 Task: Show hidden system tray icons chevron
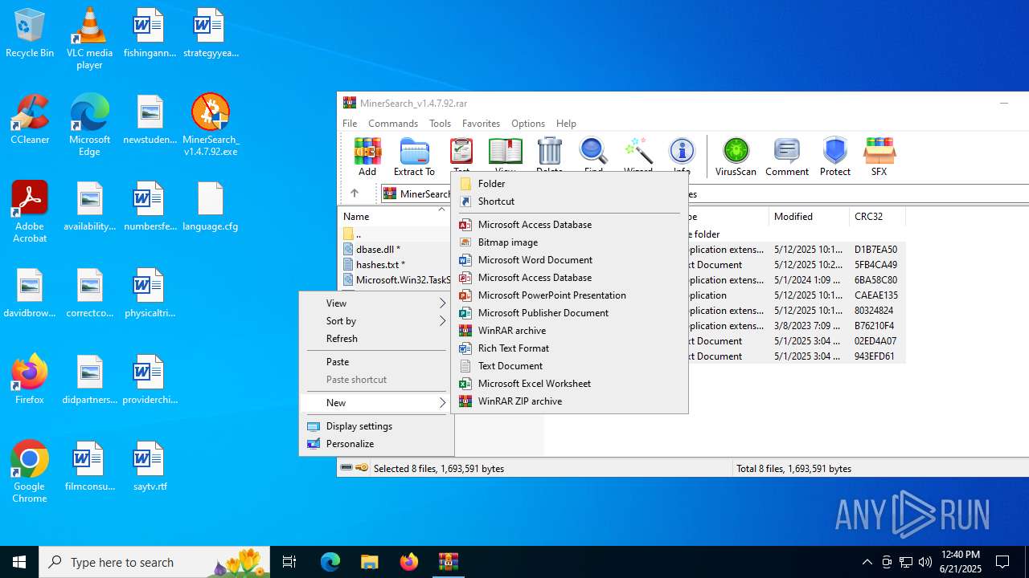pyautogui.click(x=867, y=562)
